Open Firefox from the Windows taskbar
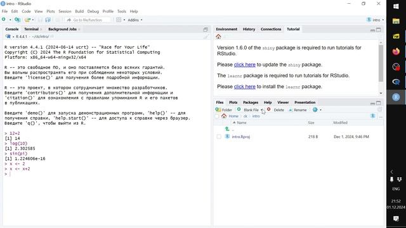This screenshot has width=406, height=228. pos(396,52)
